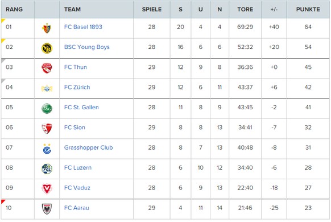Select the FC Thun crest icon

(47, 68)
